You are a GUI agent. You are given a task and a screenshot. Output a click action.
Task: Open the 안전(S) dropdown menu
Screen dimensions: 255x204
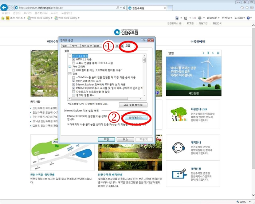pyautogui.click(x=227, y=18)
